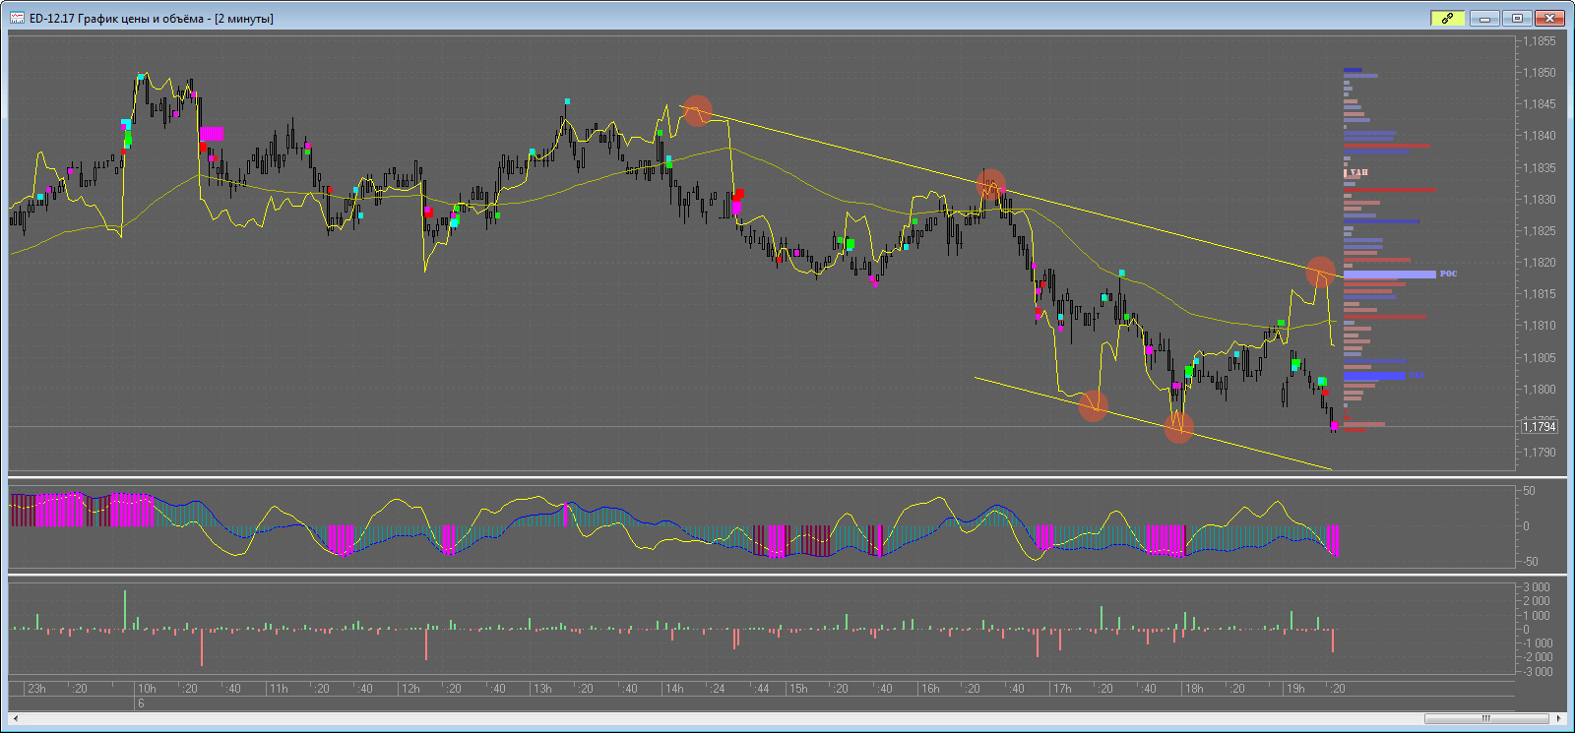Select the POC level in volume profile
This screenshot has height=733, width=1575.
pos(1390,275)
